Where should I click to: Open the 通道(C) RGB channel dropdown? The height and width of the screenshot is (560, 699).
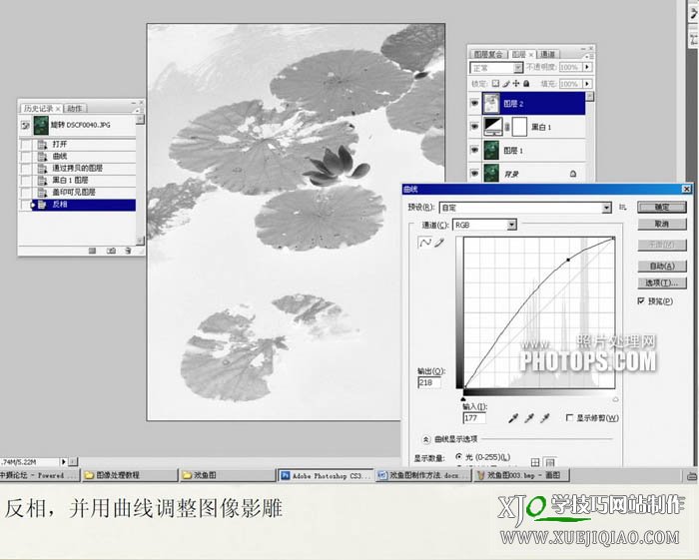[511, 225]
